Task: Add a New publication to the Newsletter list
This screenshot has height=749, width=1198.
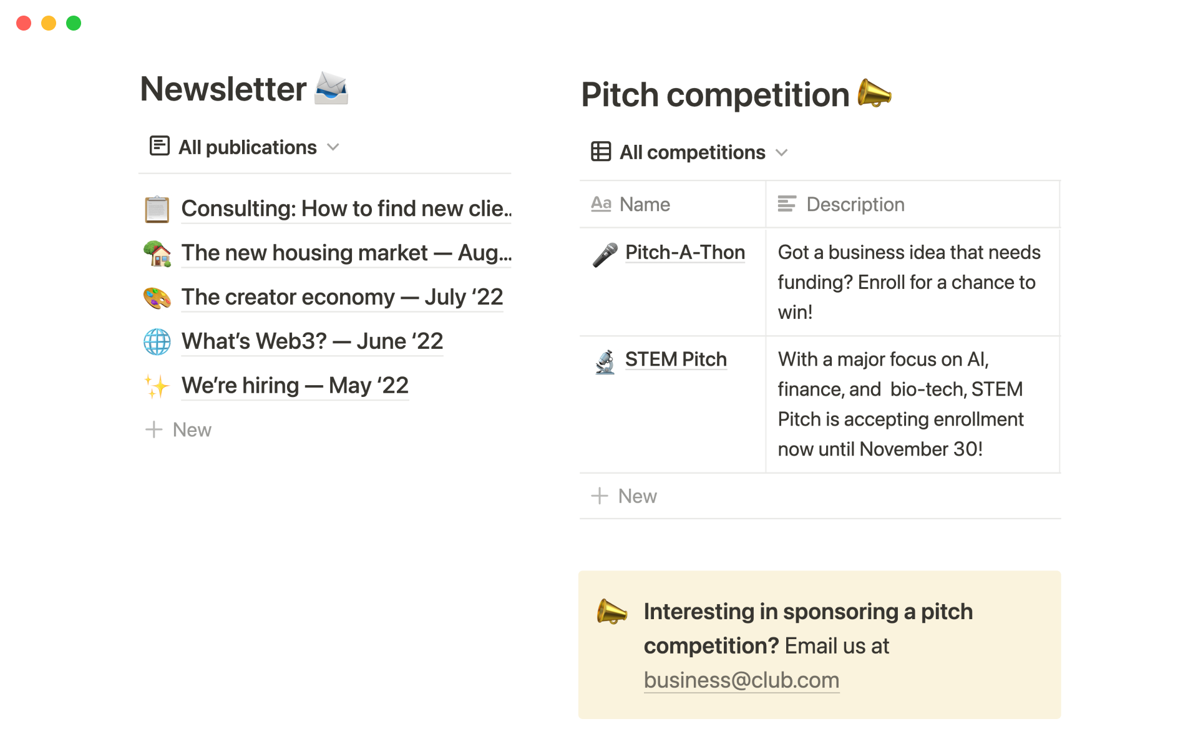Action: (179, 430)
